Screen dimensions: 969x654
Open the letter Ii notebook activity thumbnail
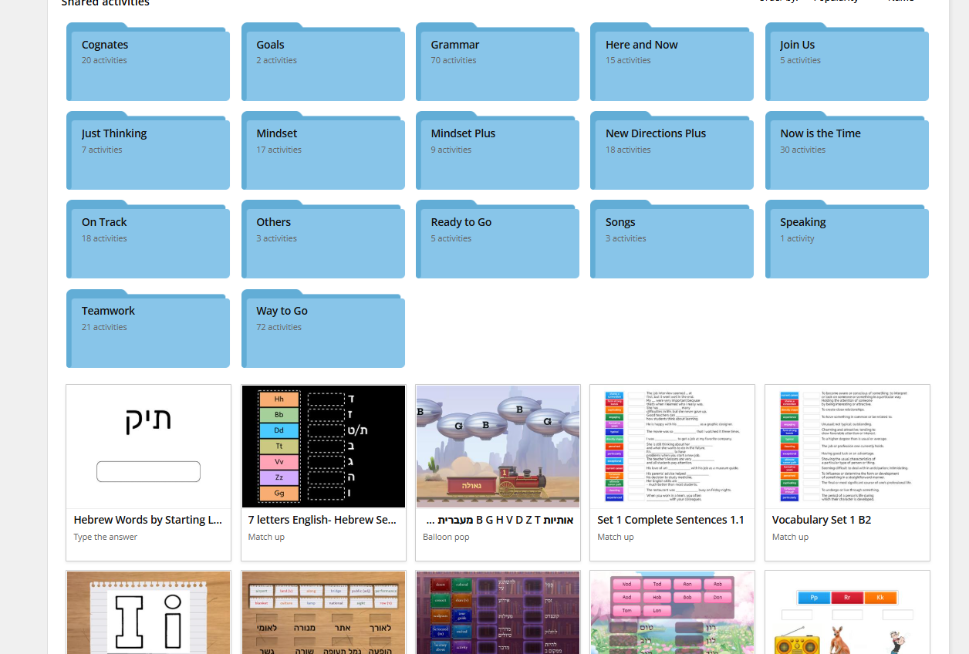[148, 612]
